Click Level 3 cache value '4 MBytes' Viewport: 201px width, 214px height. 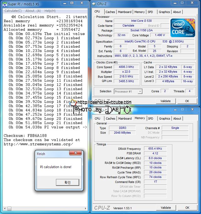pyautogui.click(x=168, y=81)
